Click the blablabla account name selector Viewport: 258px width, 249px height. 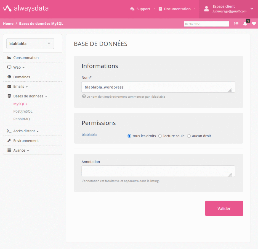25,43
